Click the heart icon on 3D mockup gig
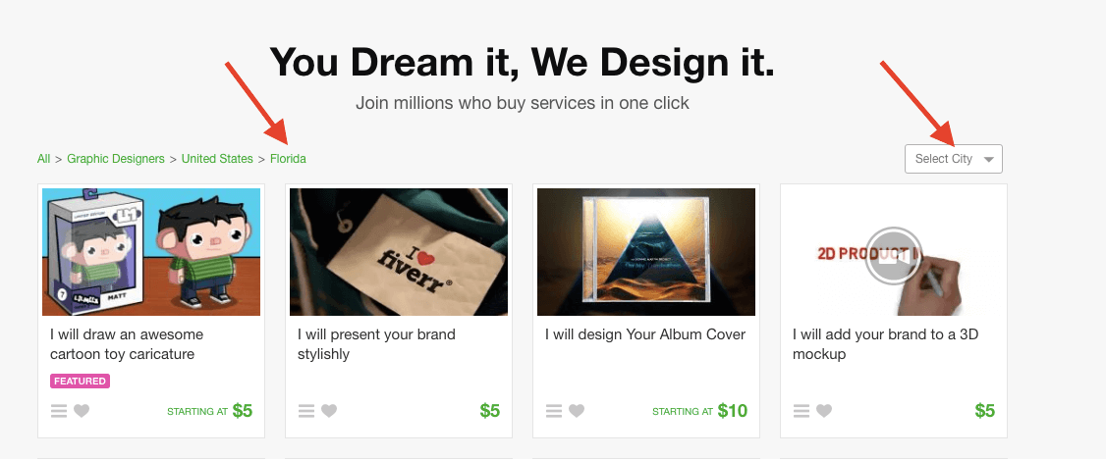Image resolution: width=1106 pixels, height=459 pixels. point(824,411)
